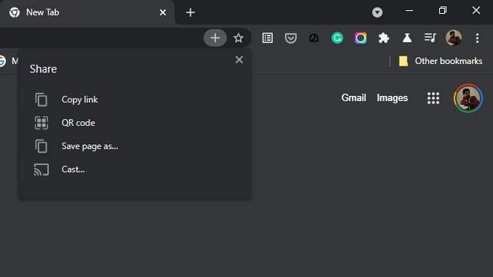This screenshot has height=277, width=493.
Task: Close the New Tab tab
Action: click(x=163, y=12)
